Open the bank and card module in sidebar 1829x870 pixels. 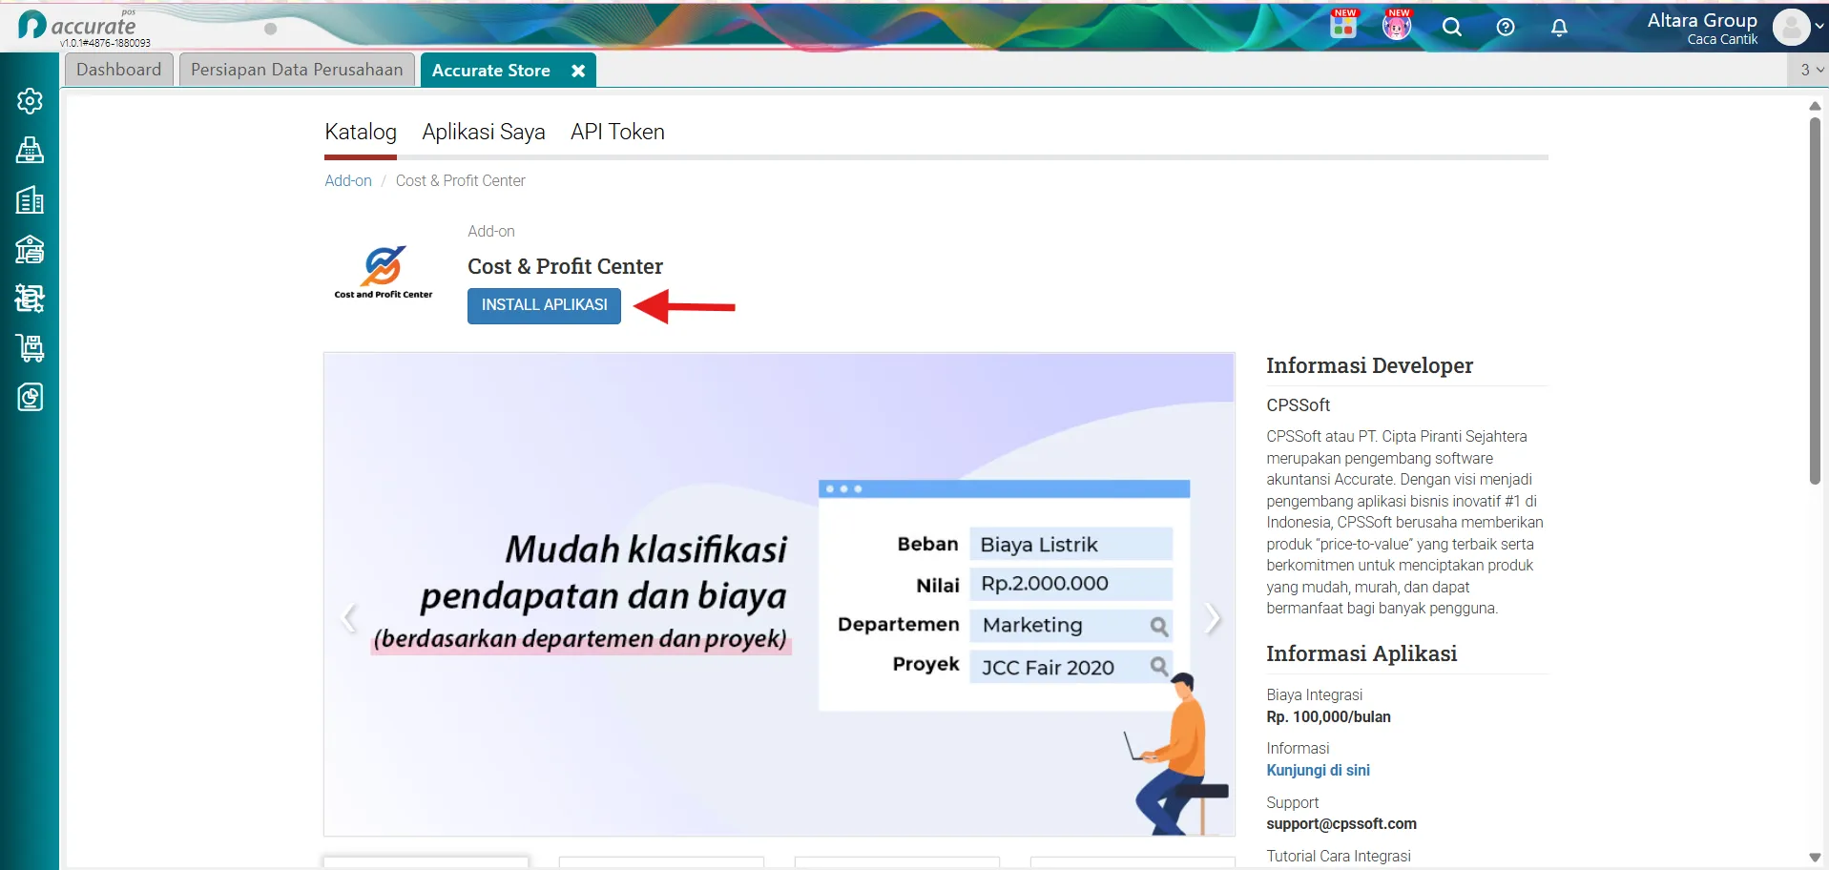[30, 250]
